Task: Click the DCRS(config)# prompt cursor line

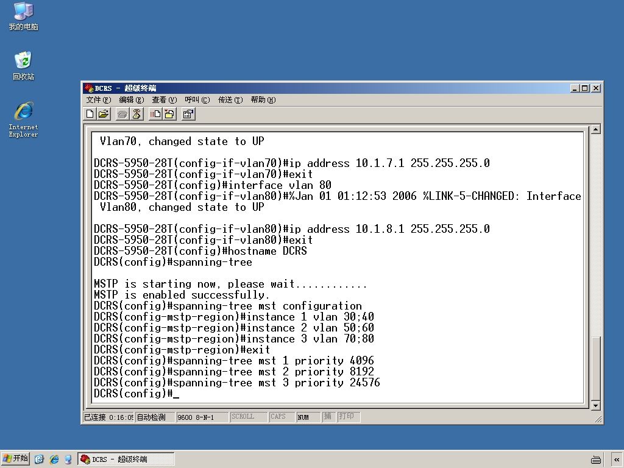Action: 136,394
